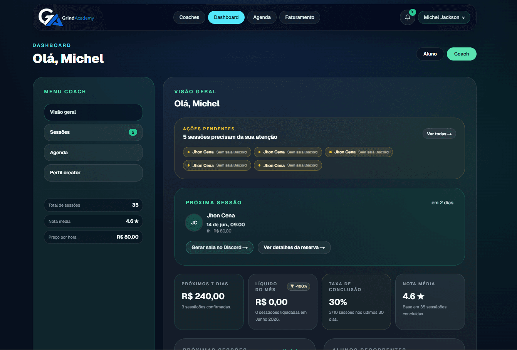The image size is (517, 350).
Task: Open the Michel Jackson account dropdown
Action: (444, 17)
